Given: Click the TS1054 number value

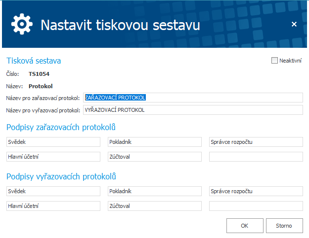Looking at the screenshot, I should [x=39, y=74].
